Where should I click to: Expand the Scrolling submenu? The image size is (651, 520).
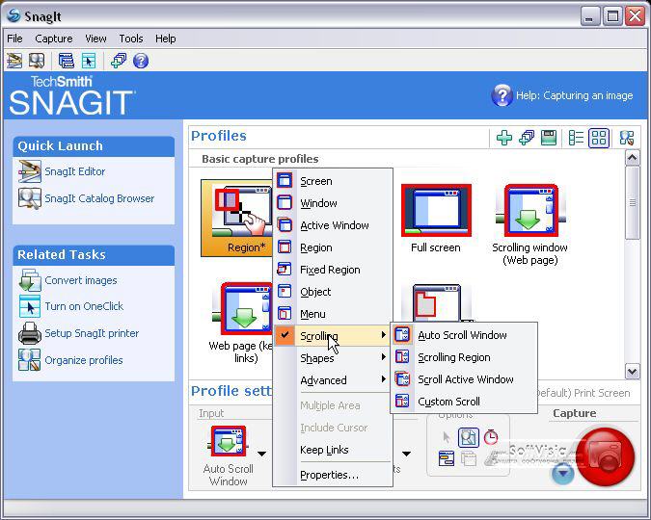tap(333, 336)
